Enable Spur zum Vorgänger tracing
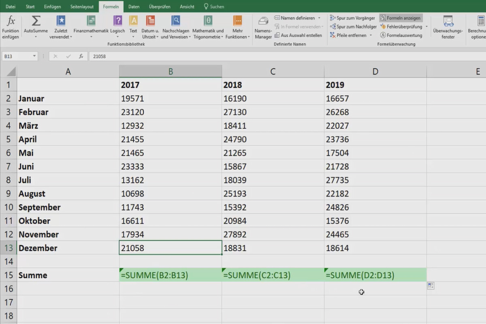486x324 pixels. point(352,17)
